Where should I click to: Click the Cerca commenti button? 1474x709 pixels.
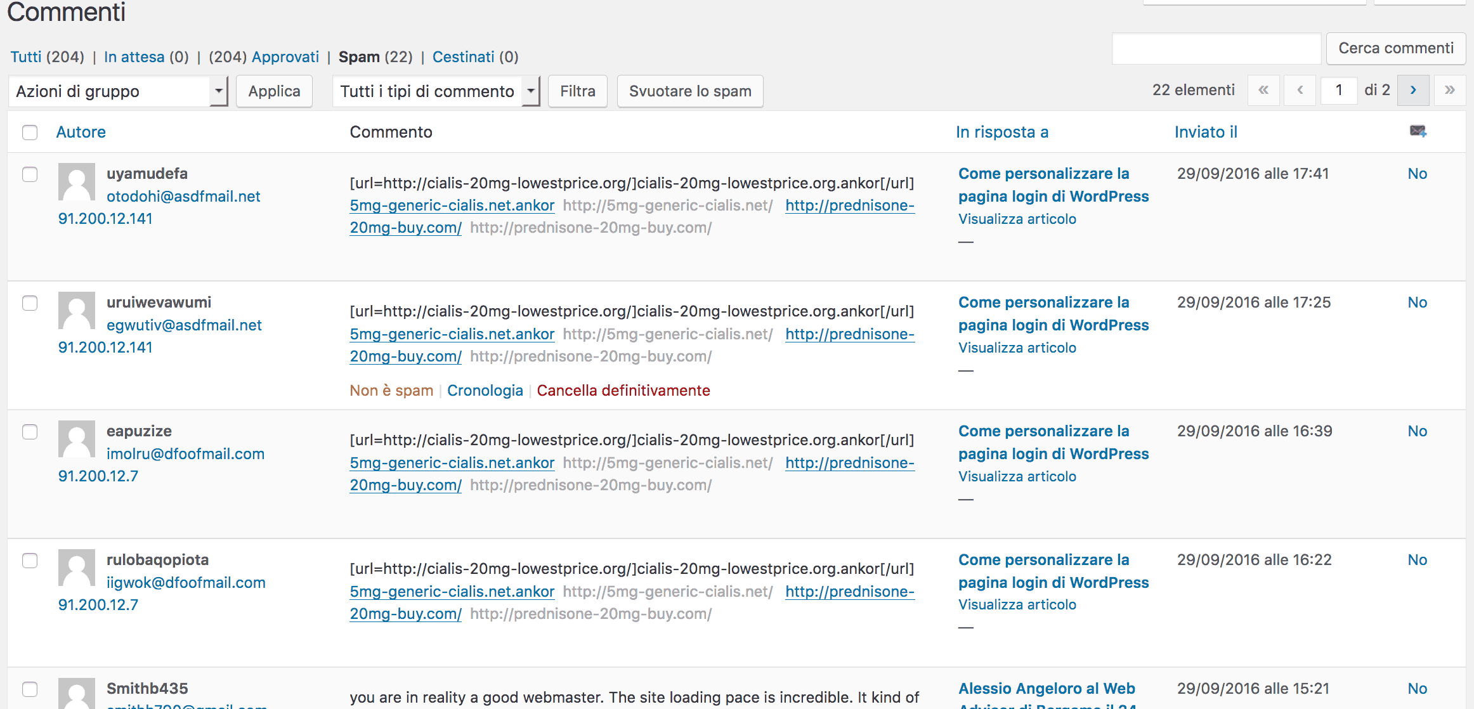(1396, 48)
